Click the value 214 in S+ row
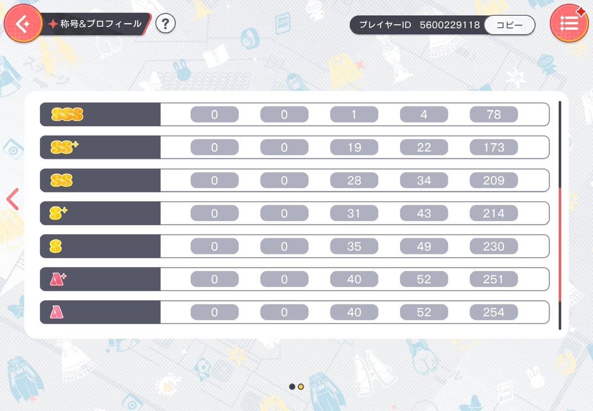The height and width of the screenshot is (411, 593). pos(494,214)
